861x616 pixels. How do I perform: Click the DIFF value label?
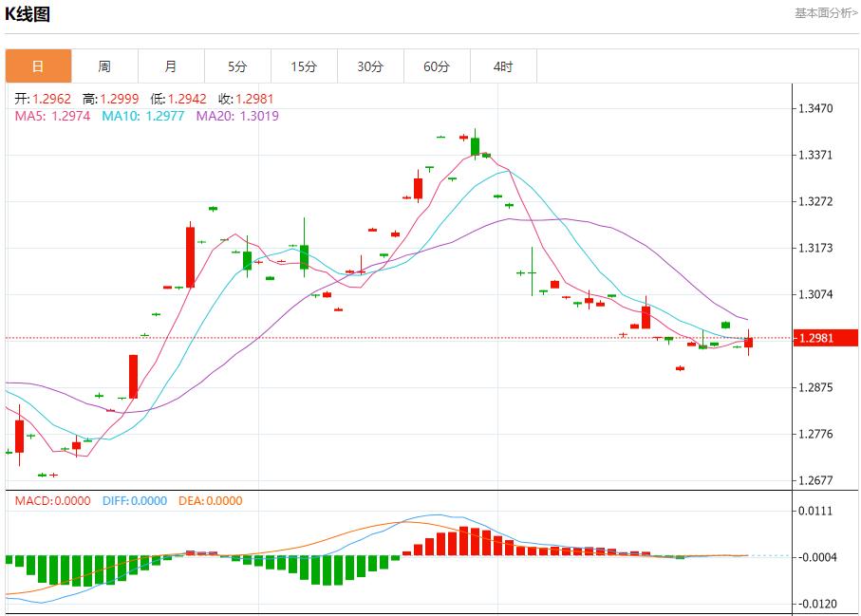coord(134,500)
